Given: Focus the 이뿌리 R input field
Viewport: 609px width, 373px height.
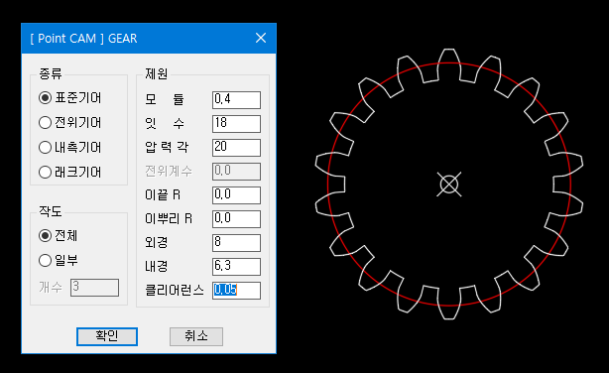Looking at the screenshot, I should coord(236,219).
